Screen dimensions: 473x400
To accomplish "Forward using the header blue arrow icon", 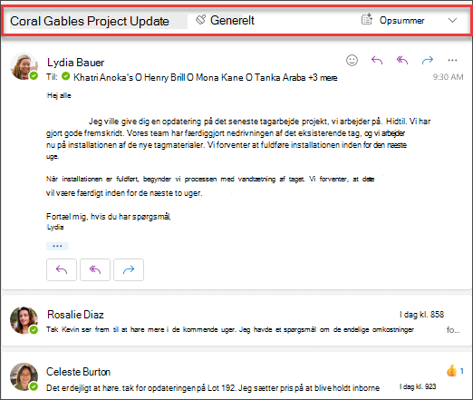I will coord(428,60).
